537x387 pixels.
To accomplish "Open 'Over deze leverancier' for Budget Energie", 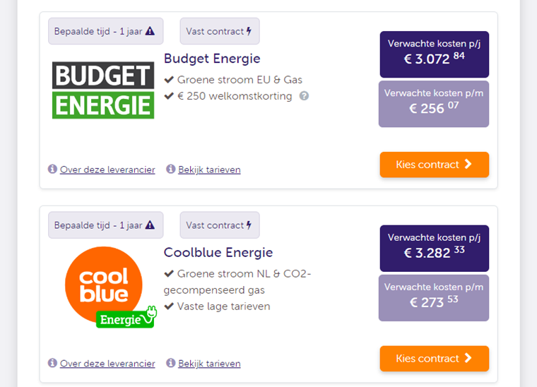I will pos(107,169).
